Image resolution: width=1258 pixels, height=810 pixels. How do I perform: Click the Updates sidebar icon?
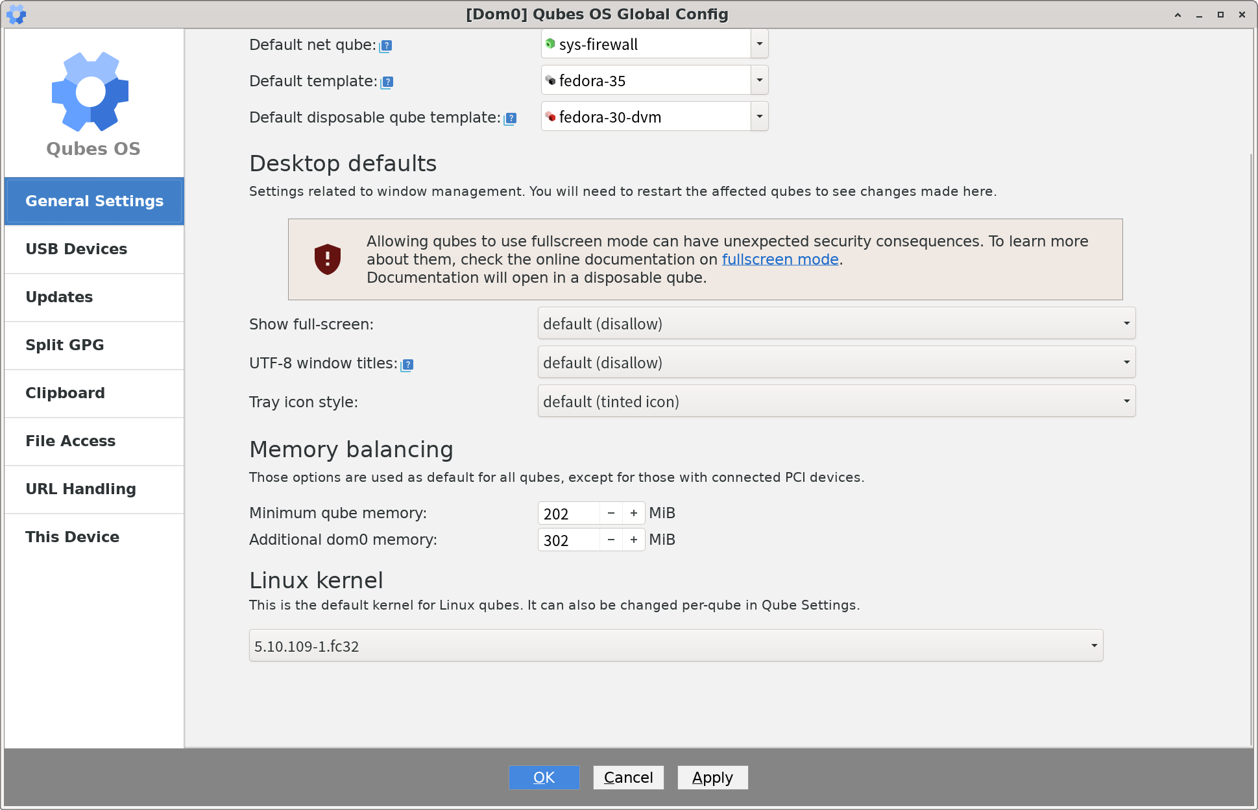pyautogui.click(x=95, y=297)
